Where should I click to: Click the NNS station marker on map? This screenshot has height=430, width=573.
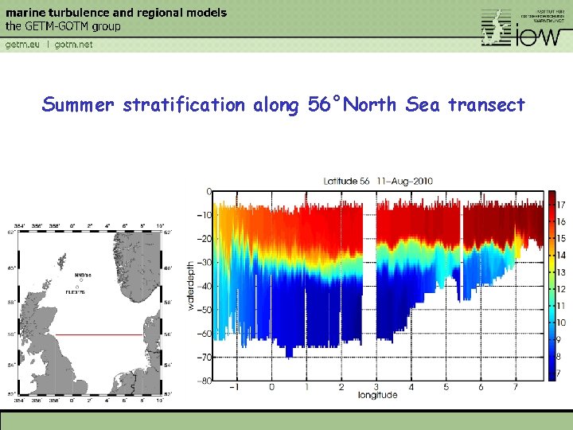(81, 280)
